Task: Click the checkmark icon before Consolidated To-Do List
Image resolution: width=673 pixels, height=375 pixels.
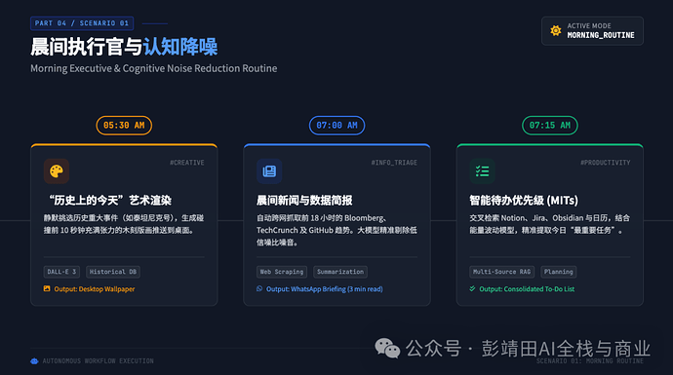Action: click(472, 289)
